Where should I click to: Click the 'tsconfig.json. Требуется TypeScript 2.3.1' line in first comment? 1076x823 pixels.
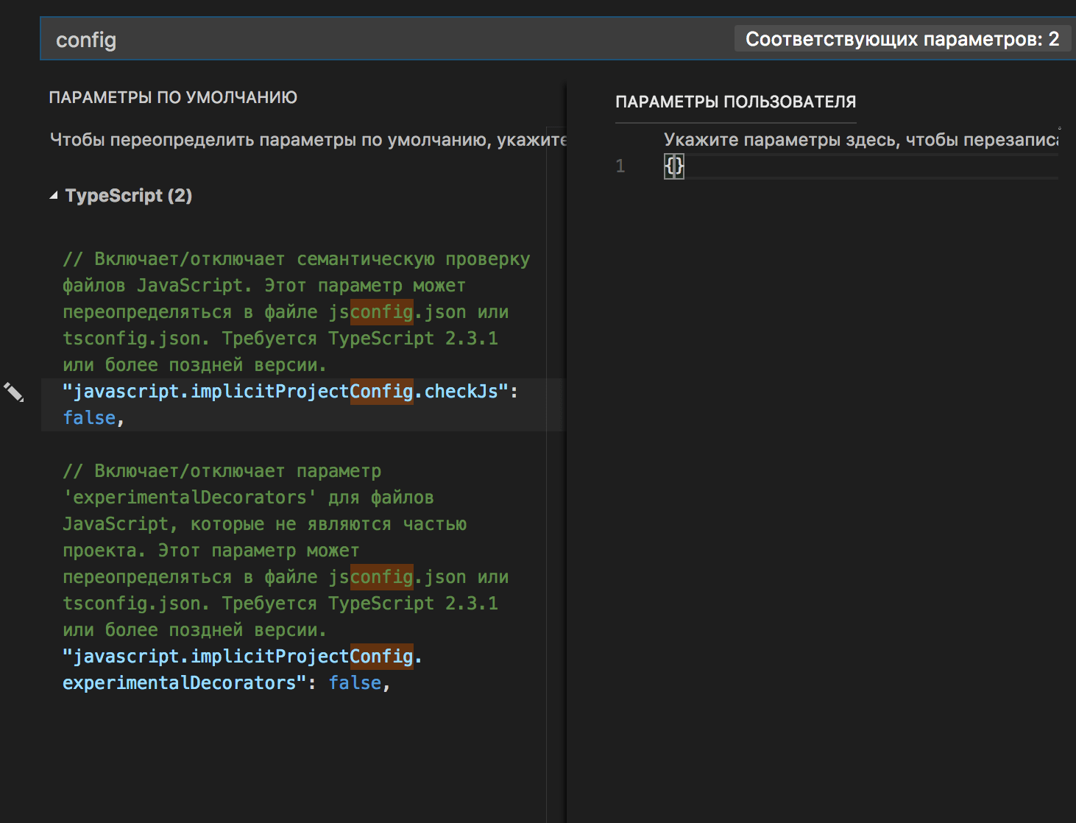pyautogui.click(x=280, y=339)
